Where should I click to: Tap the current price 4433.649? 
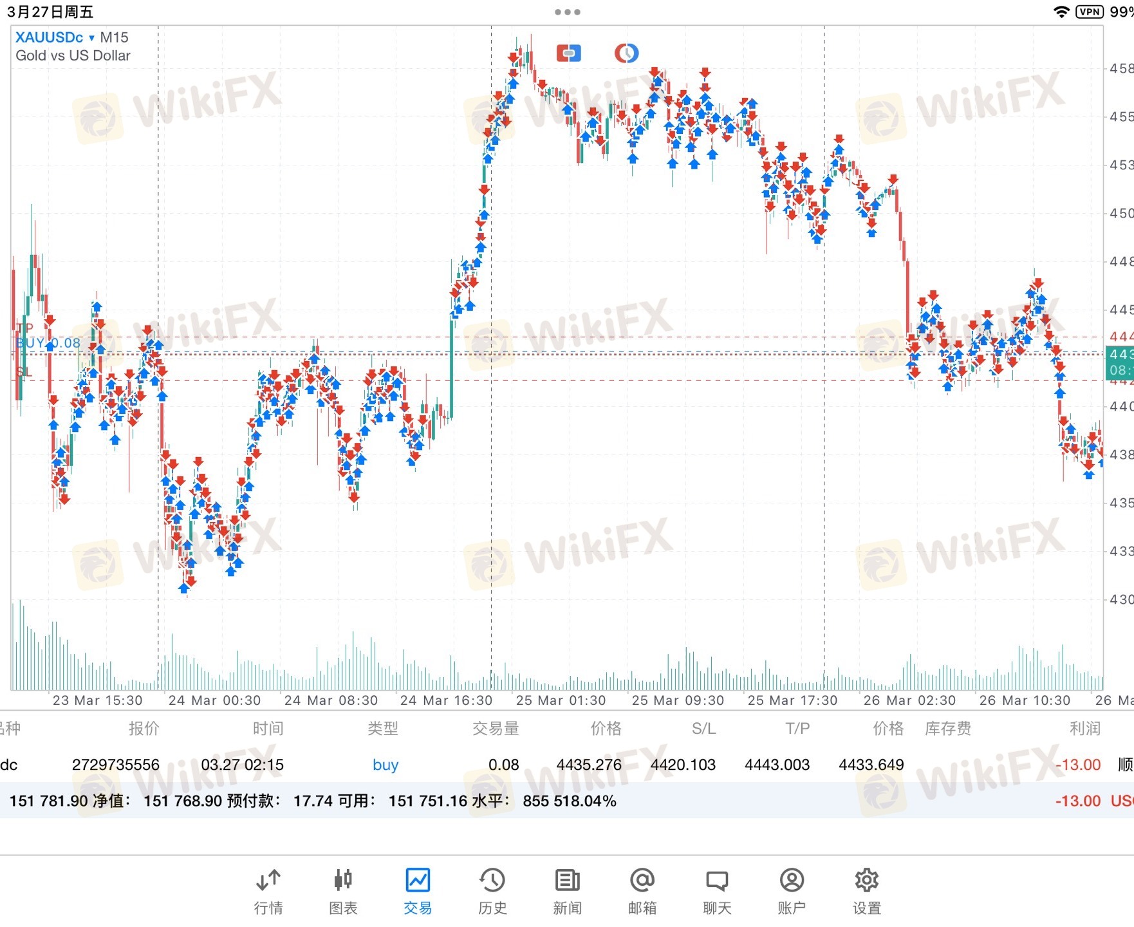(x=871, y=765)
